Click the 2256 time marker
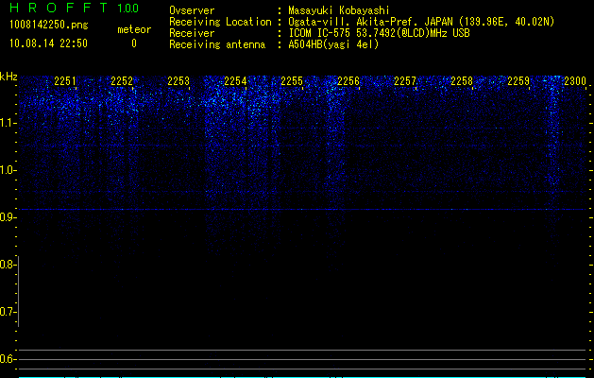This screenshot has height=378, width=594. [x=348, y=81]
